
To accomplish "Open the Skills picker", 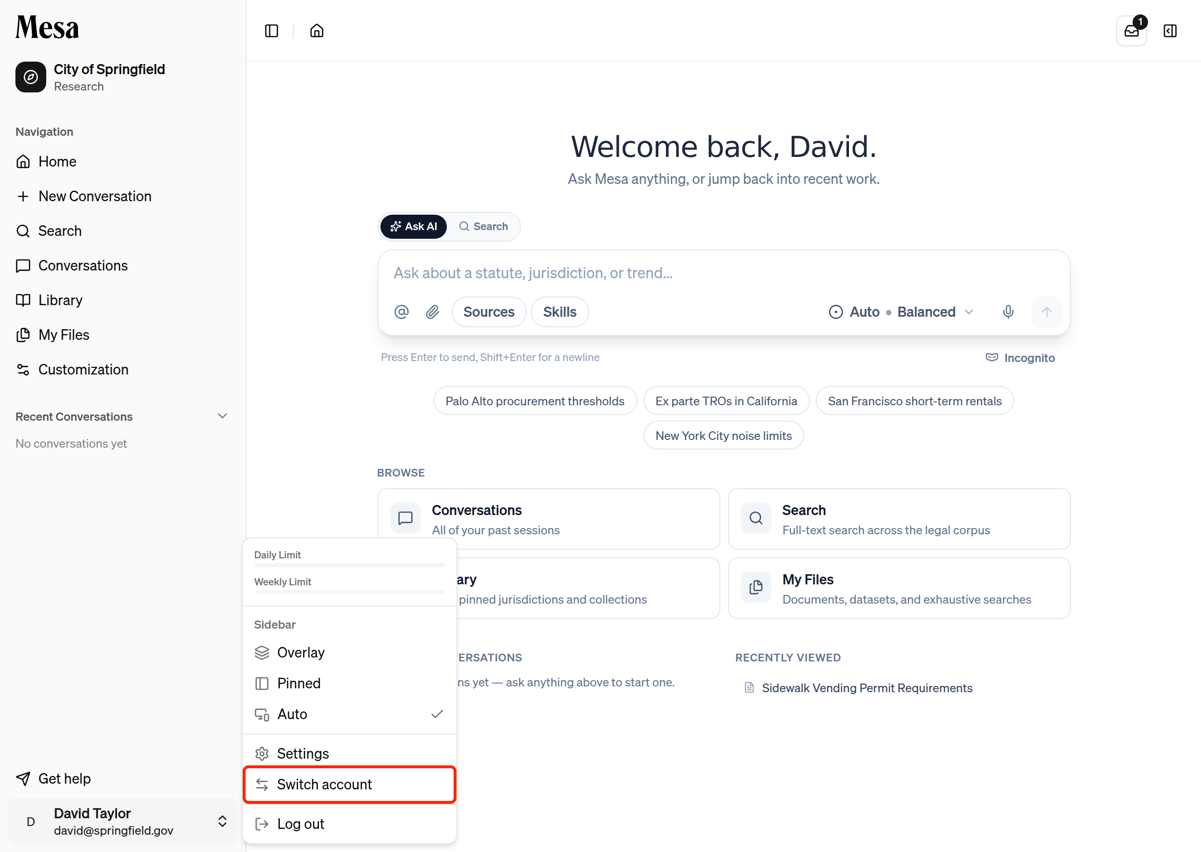I will (560, 312).
